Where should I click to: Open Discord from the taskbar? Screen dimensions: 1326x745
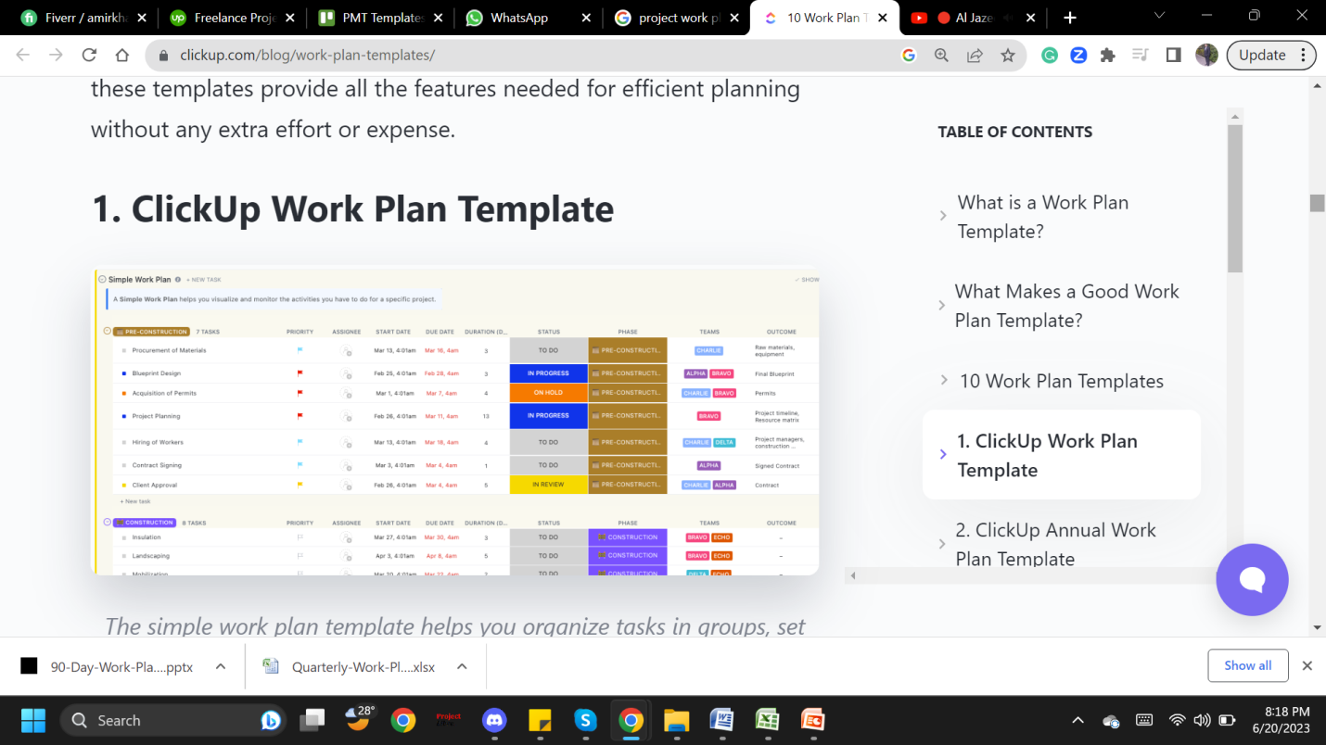point(494,720)
